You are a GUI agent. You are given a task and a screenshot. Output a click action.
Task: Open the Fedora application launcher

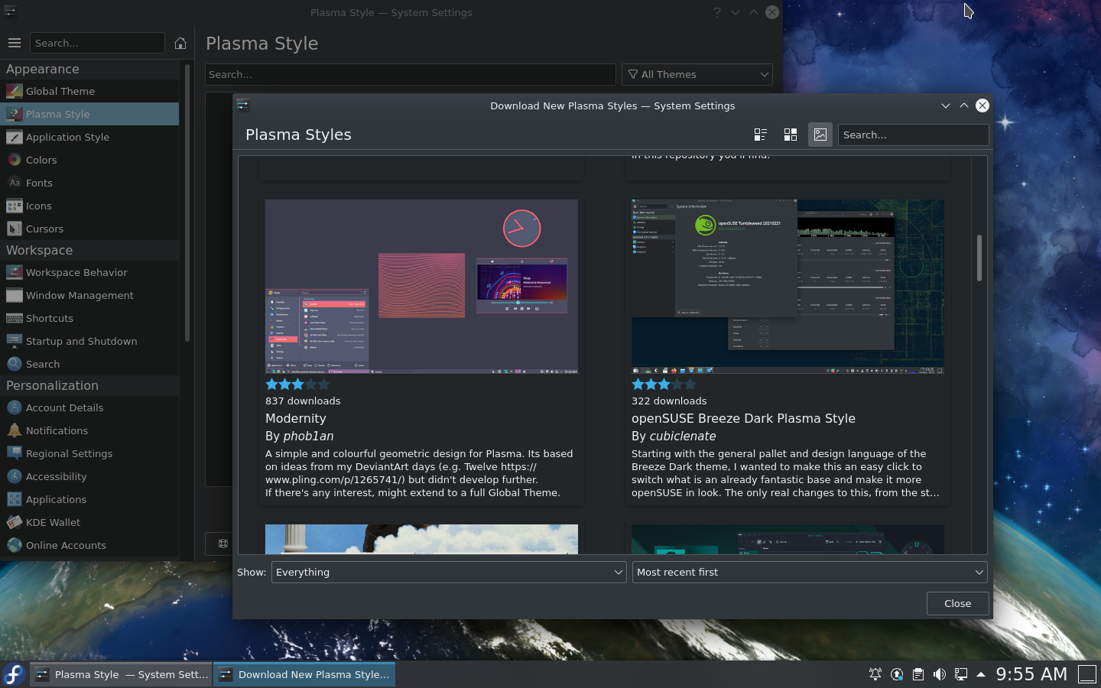[13, 674]
